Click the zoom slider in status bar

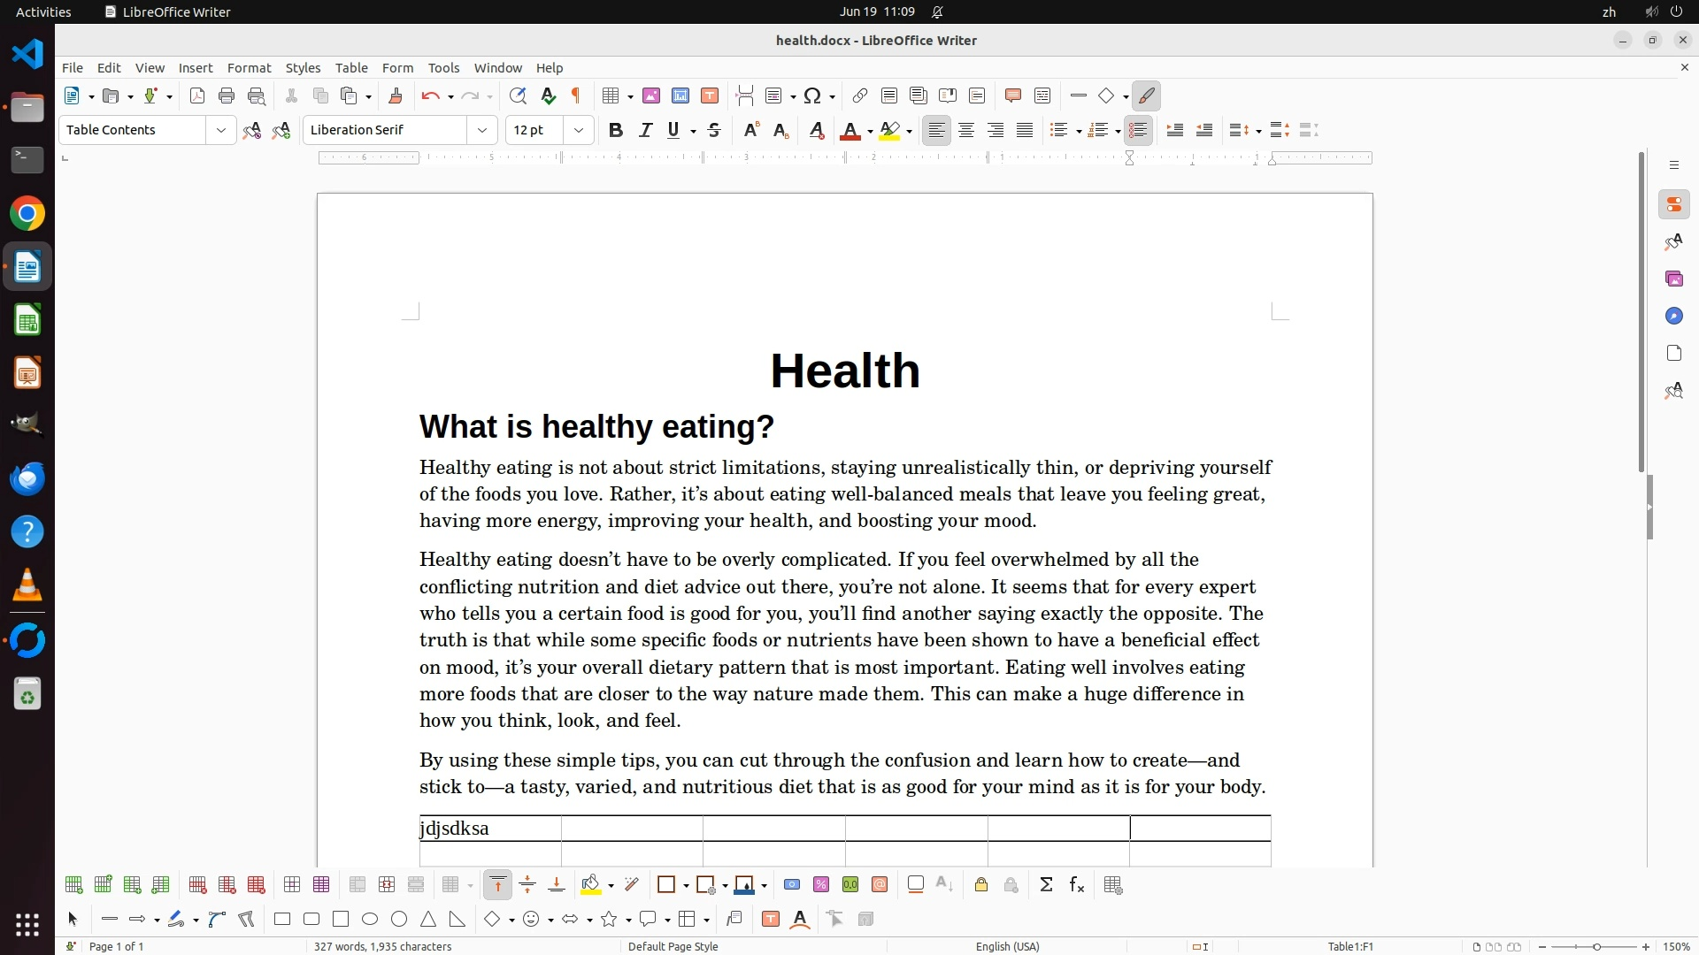coord(1596,946)
